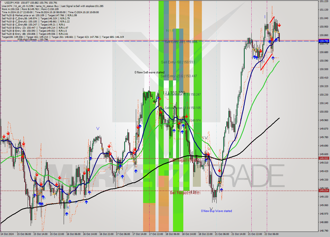Select the 'Last Signal is:Sell with stoploss:151.285' line
This screenshot has height=237, width=330.
click(x=82, y=6)
